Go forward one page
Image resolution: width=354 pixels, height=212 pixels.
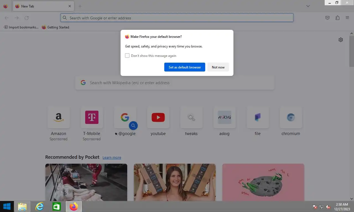tap(17, 18)
